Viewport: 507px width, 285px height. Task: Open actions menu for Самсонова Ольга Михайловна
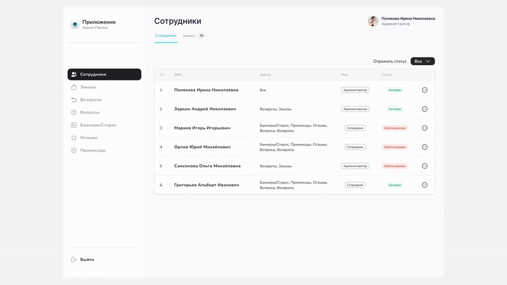(x=425, y=166)
